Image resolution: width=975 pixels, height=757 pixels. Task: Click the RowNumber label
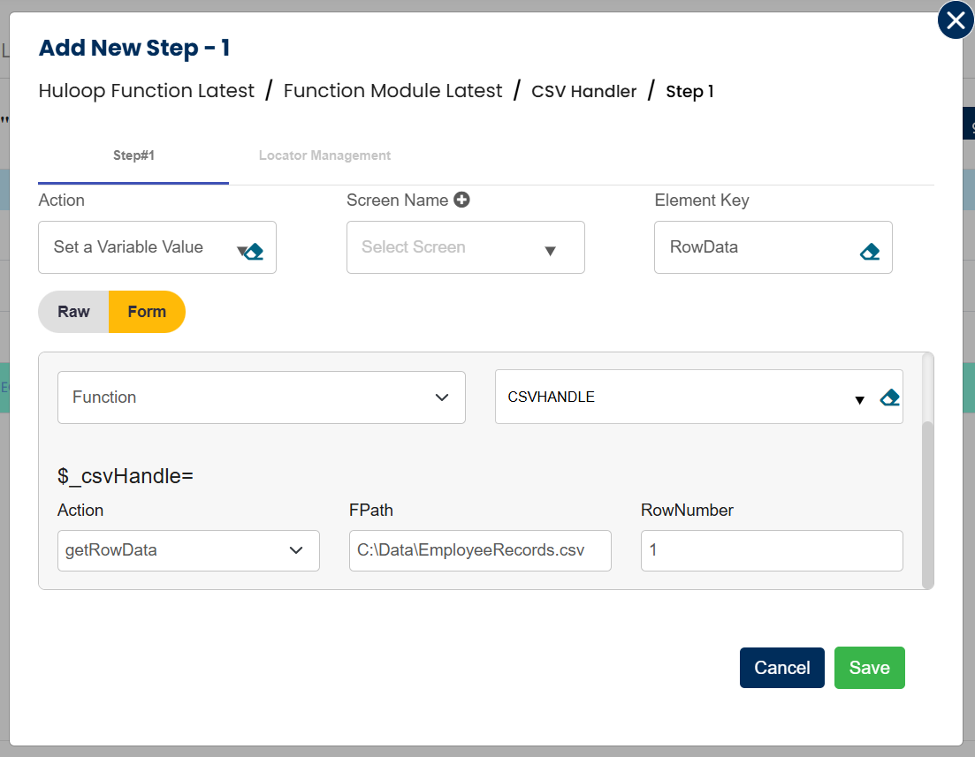687,511
